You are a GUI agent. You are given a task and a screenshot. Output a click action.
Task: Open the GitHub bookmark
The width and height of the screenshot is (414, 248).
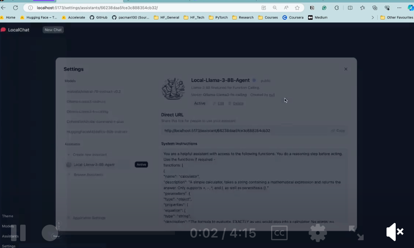click(98, 17)
